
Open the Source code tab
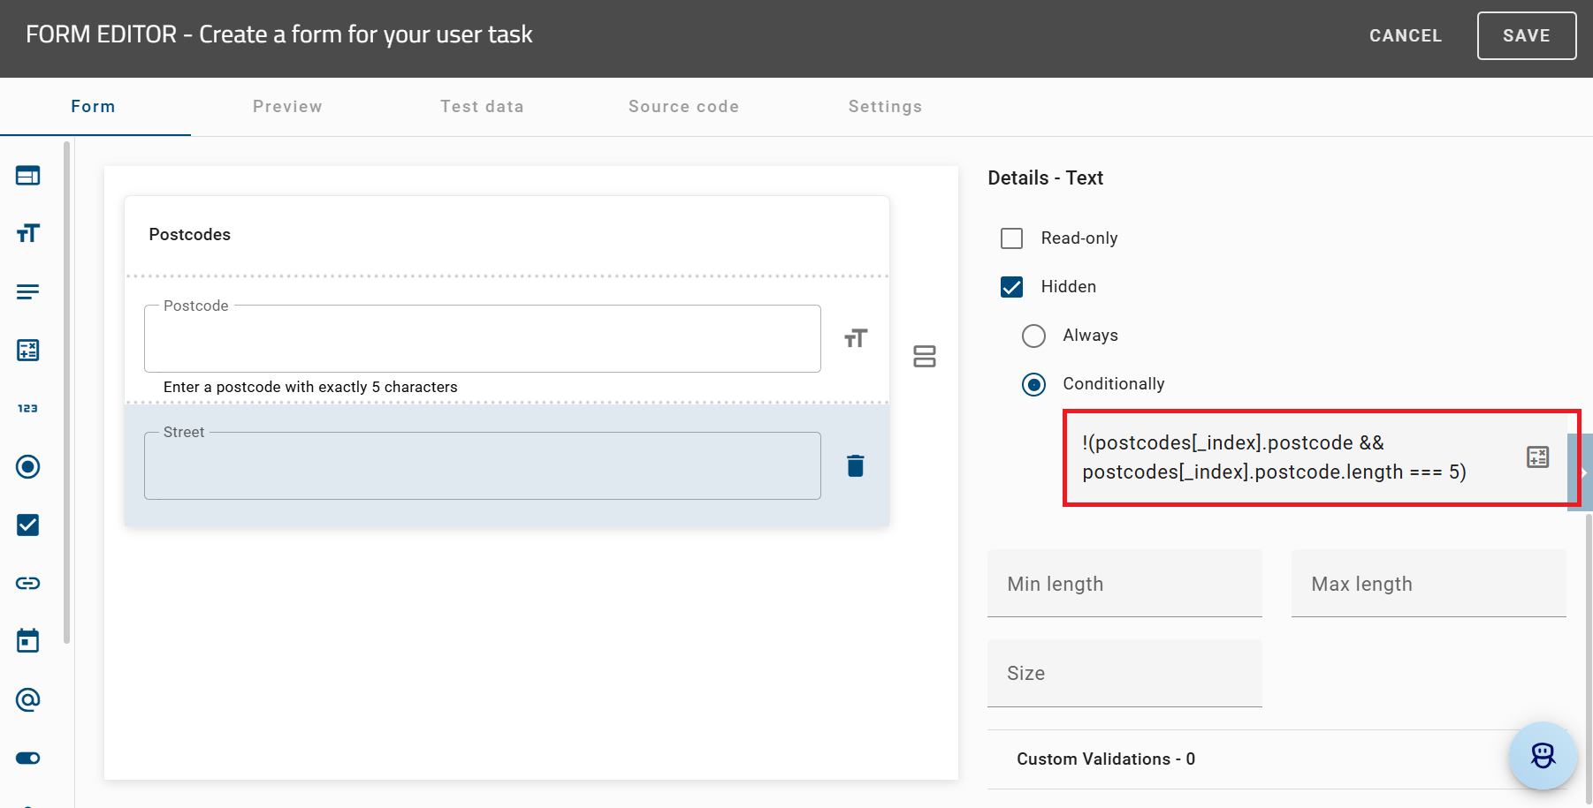[683, 107]
